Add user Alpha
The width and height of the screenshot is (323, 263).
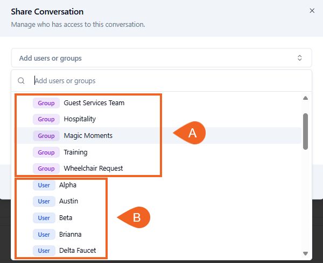click(x=68, y=185)
